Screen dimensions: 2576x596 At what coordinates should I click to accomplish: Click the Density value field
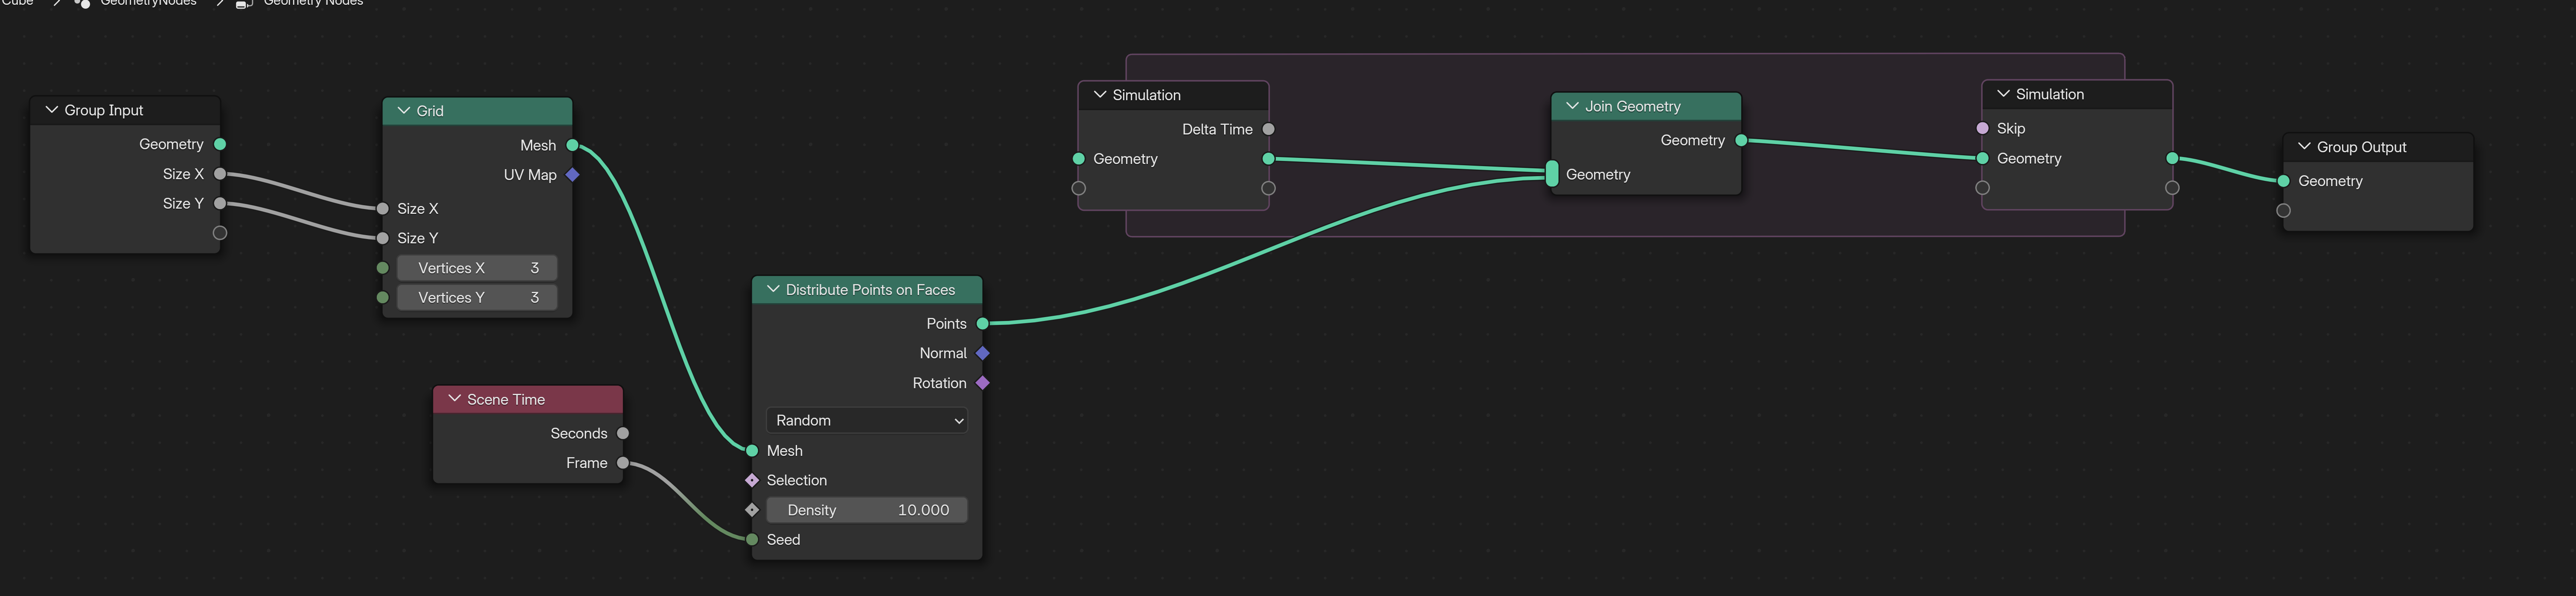pos(866,510)
